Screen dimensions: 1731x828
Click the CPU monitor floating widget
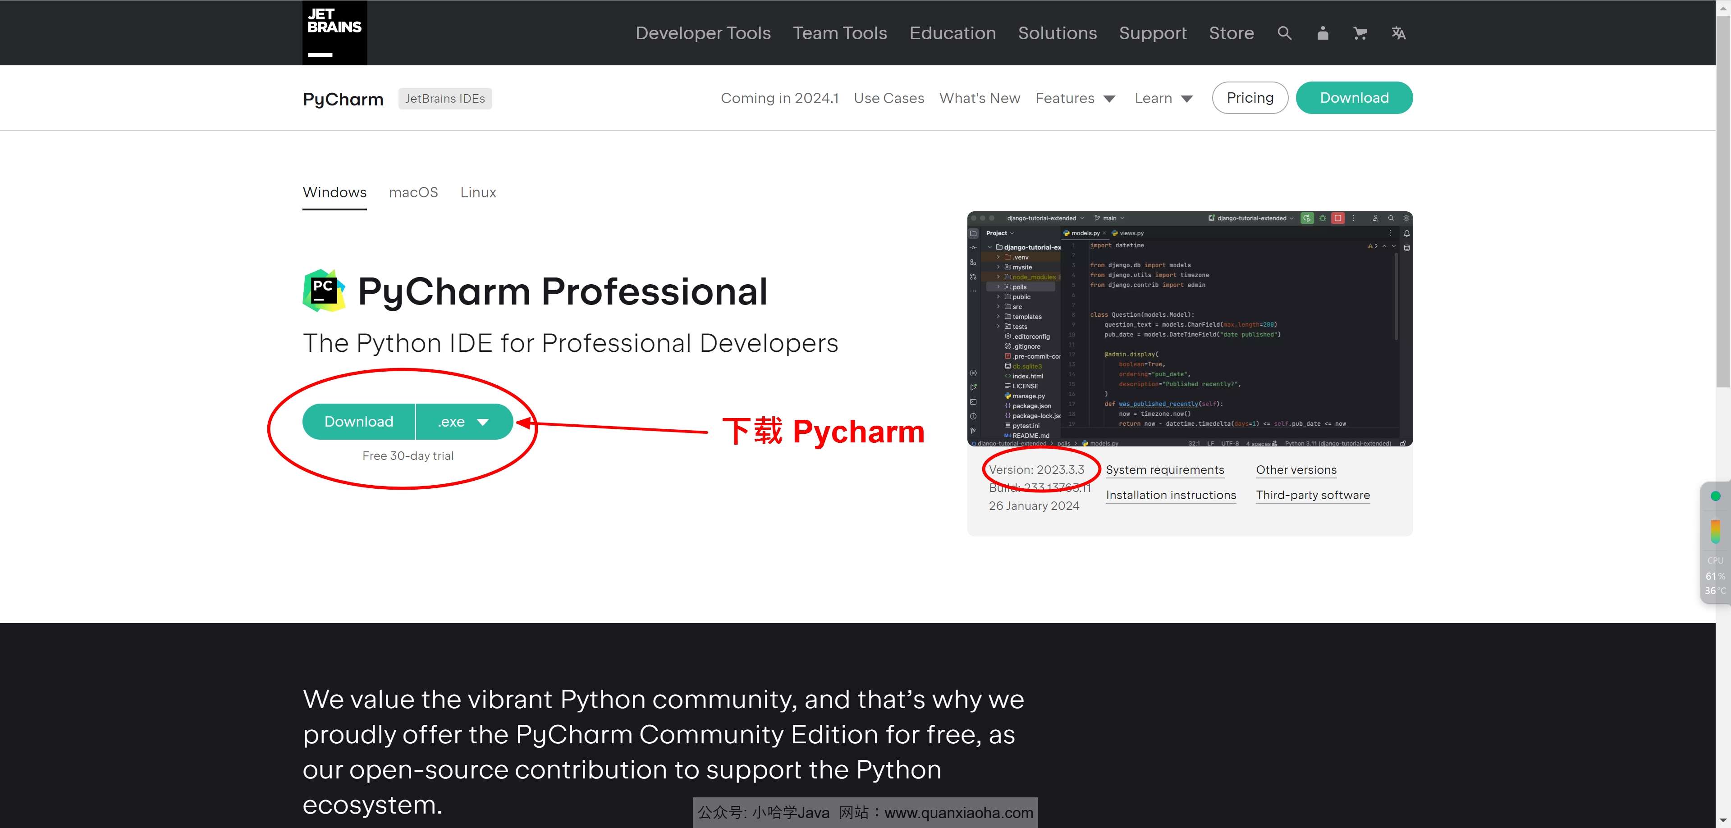(1715, 542)
